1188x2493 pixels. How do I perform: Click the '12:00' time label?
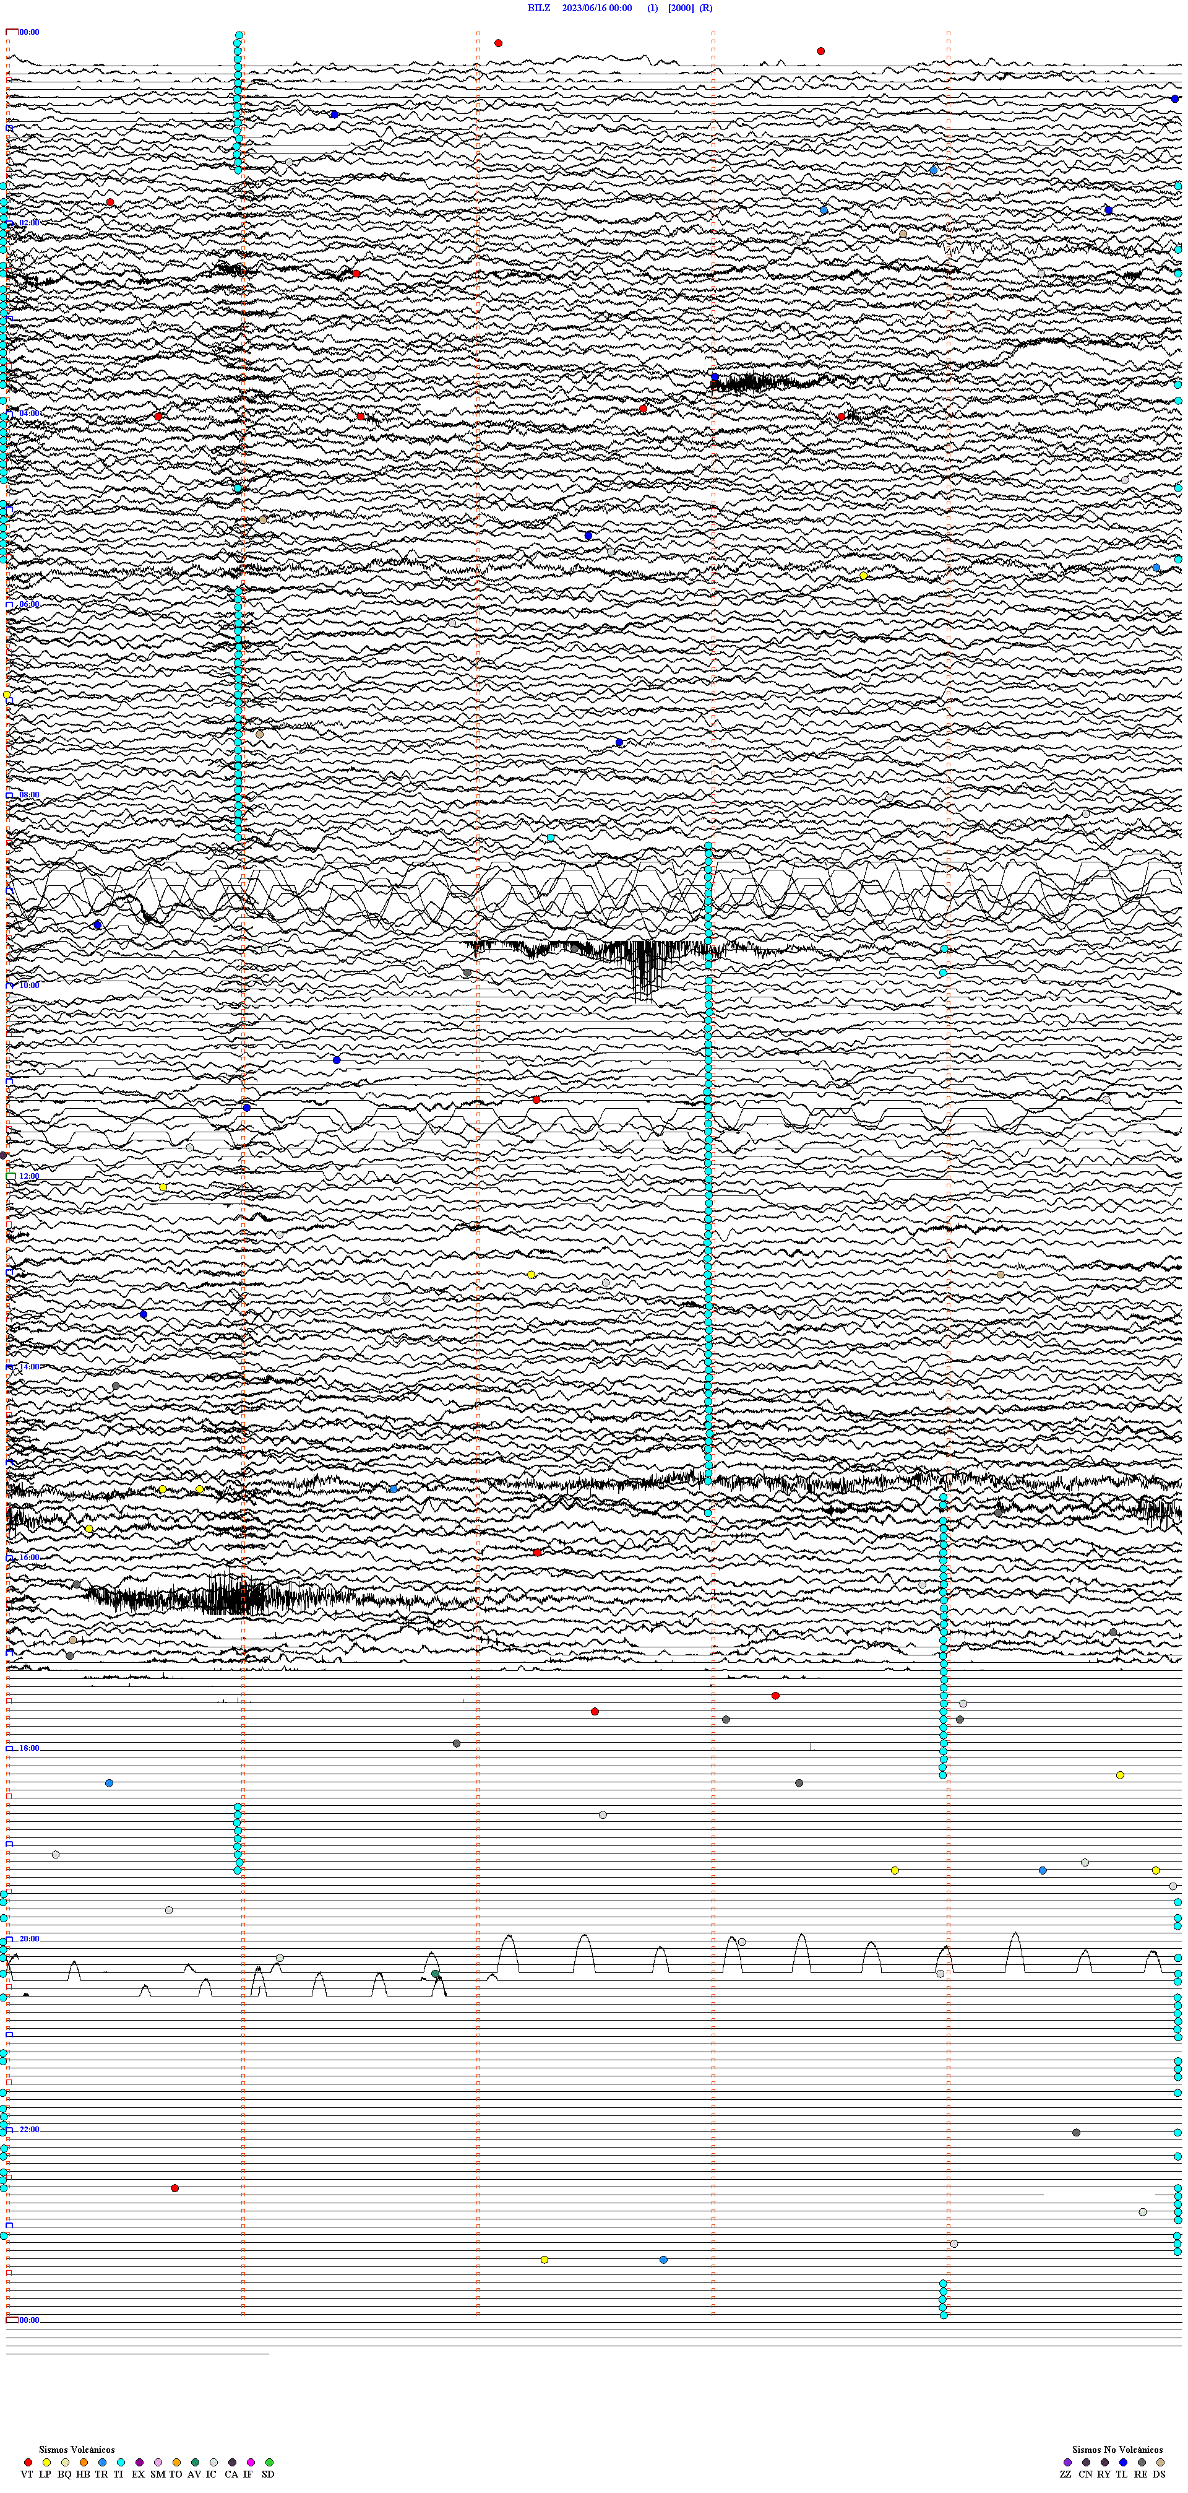[29, 1176]
